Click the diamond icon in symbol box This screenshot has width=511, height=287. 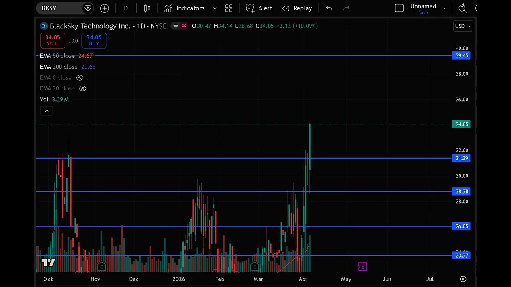coord(88,8)
